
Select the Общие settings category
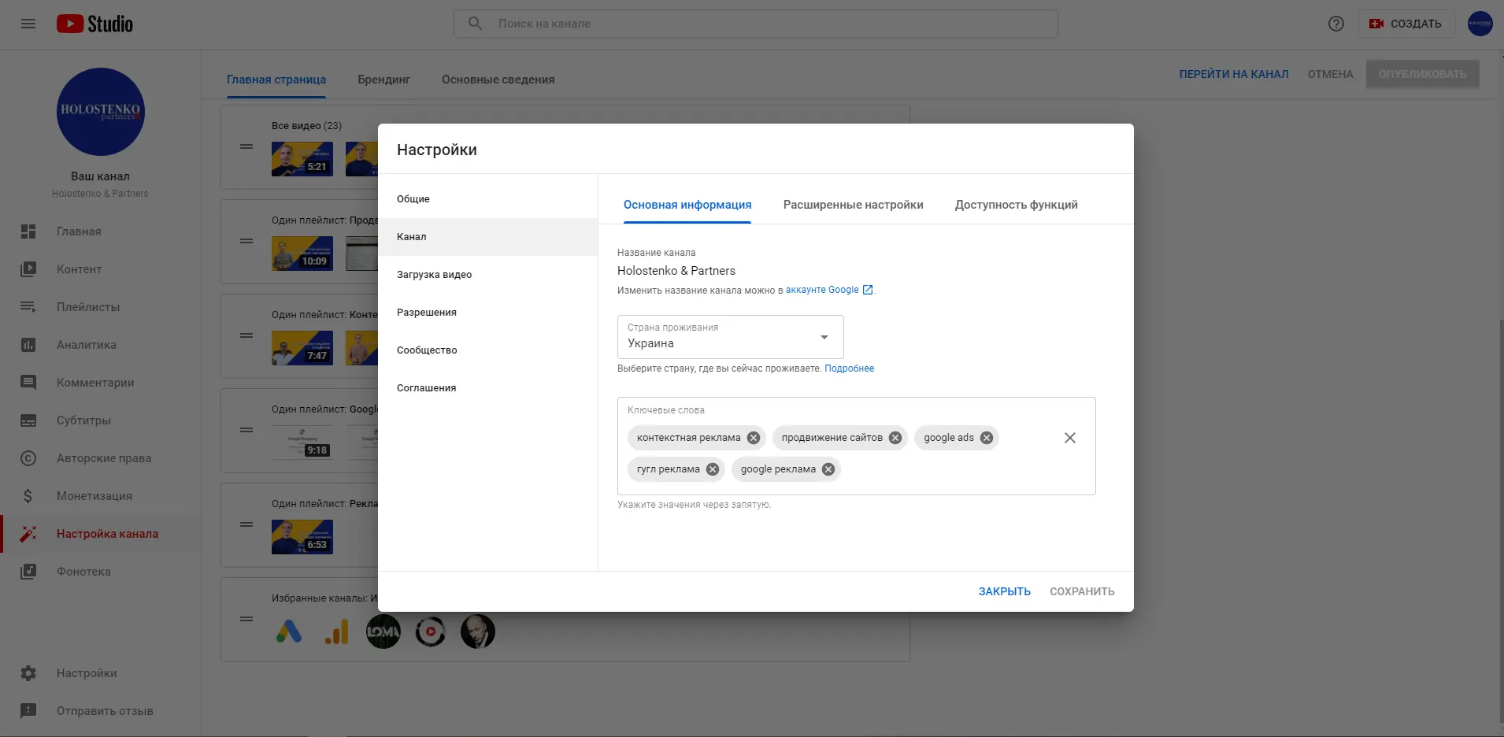tap(487, 199)
